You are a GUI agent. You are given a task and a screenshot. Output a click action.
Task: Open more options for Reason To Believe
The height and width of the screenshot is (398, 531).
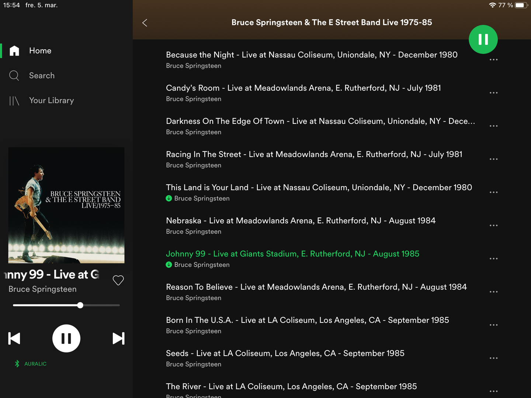click(x=493, y=292)
